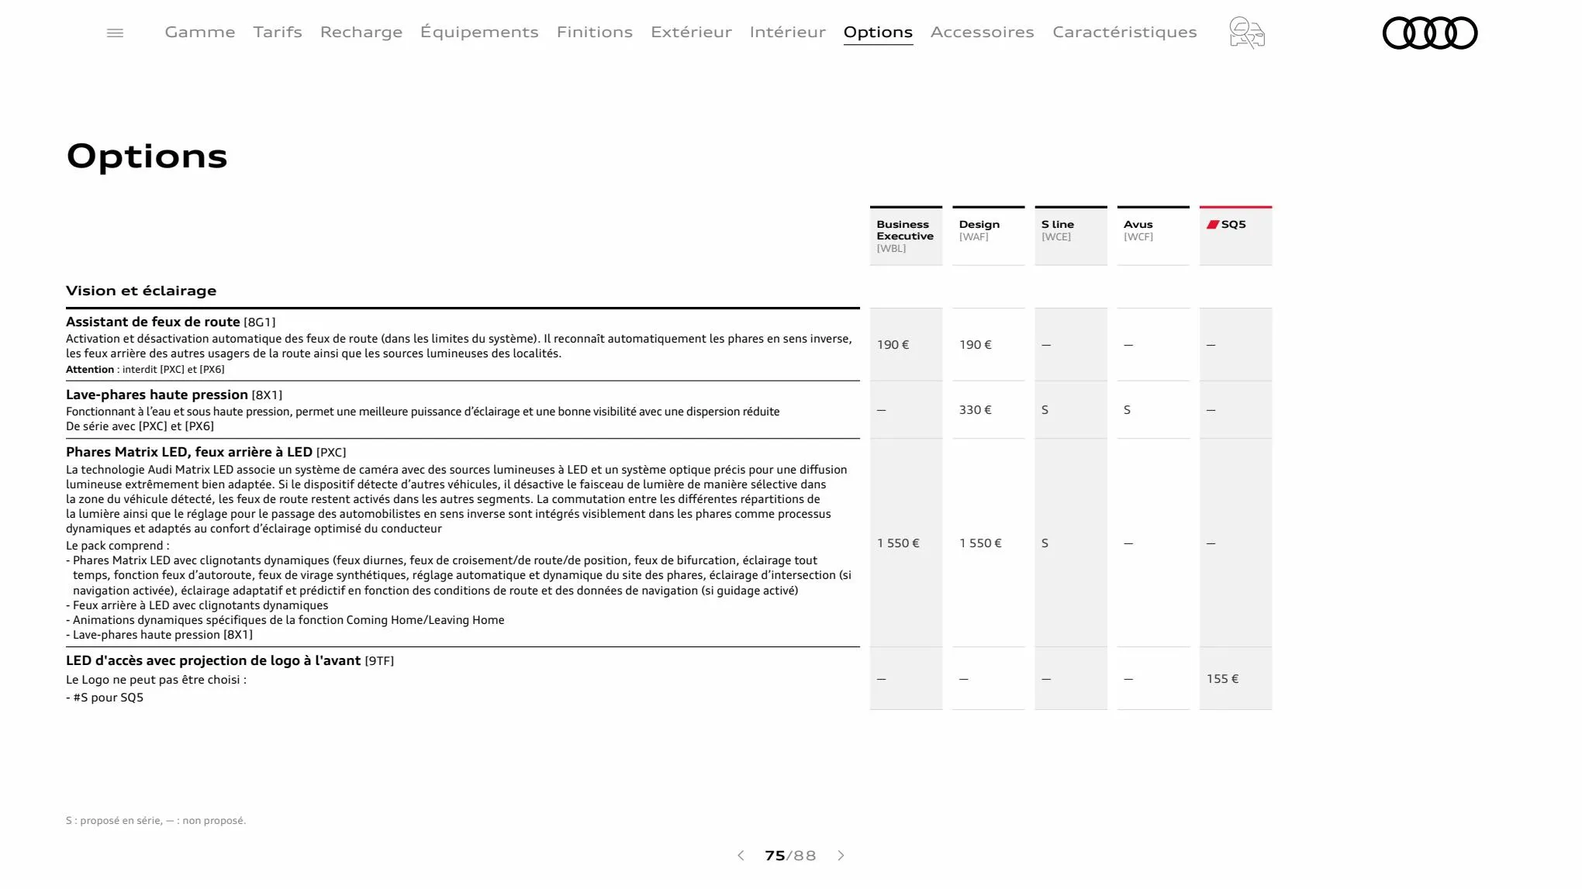Click the Coming Home/Leaving Home animations line
1582x889 pixels.
(x=285, y=620)
